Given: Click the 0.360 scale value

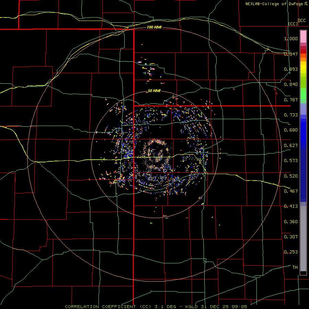Looking at the screenshot, I should (x=291, y=221).
